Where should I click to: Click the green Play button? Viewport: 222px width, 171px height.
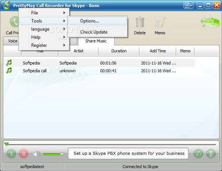pos(11,154)
